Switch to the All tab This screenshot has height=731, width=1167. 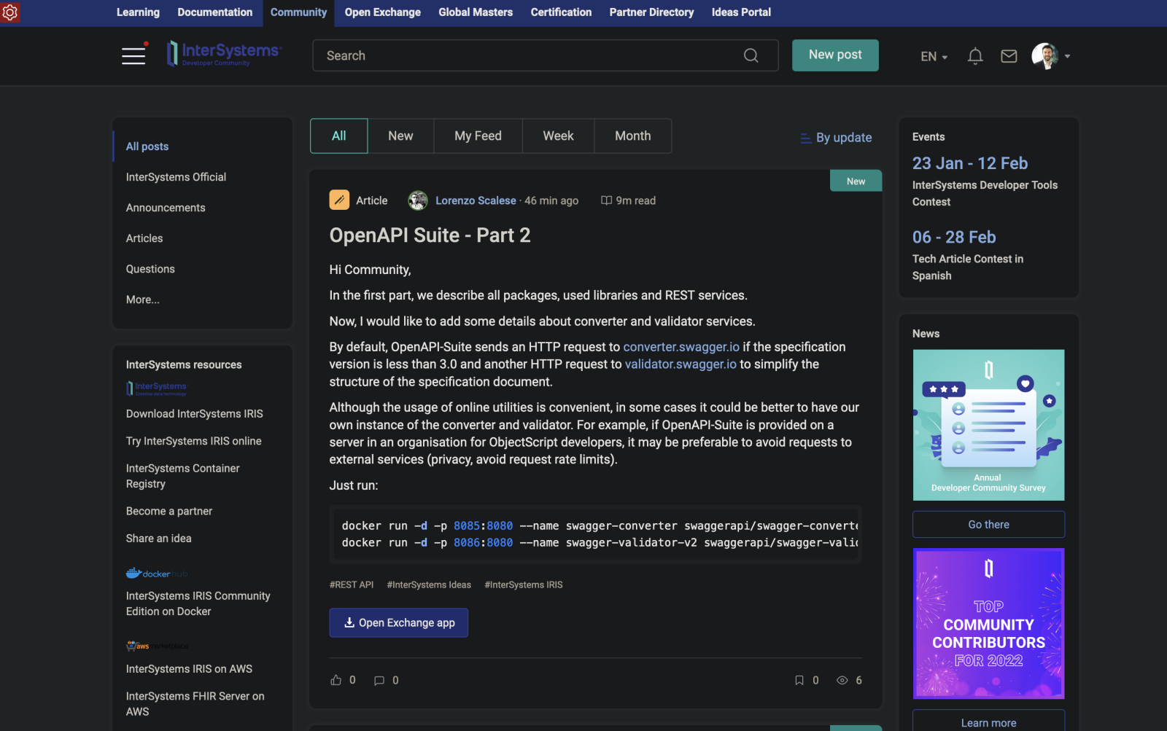[339, 136]
